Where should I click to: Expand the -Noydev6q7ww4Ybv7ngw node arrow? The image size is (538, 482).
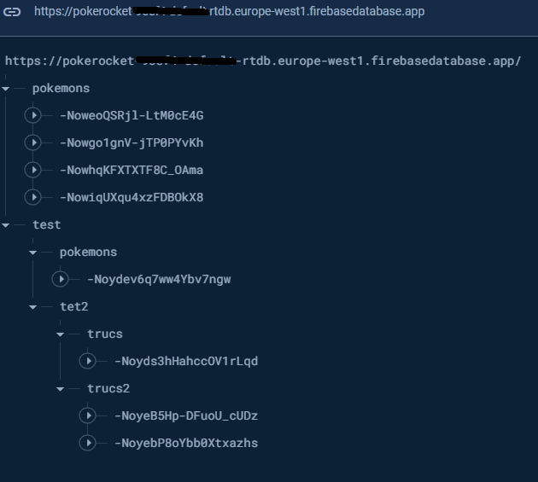point(61,279)
